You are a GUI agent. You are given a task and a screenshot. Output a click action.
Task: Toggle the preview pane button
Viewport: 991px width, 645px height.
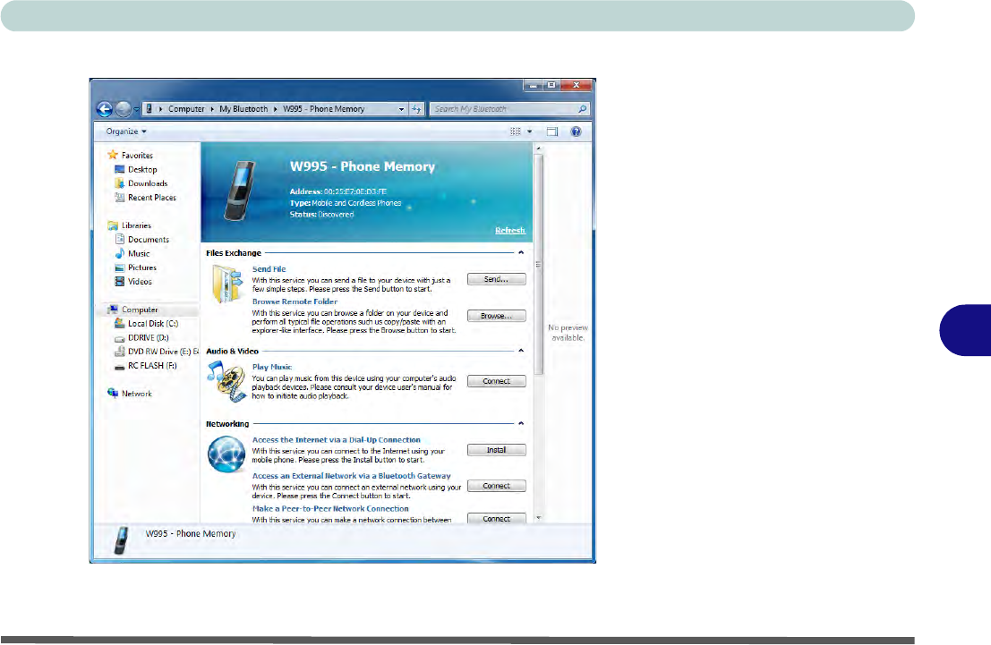point(552,132)
